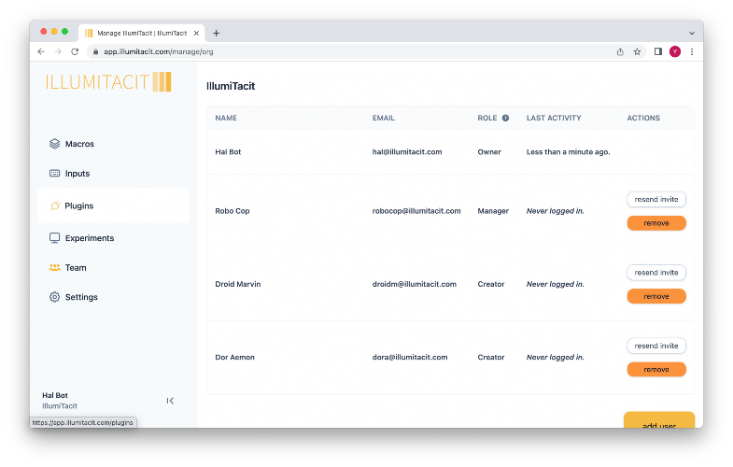Resend invite to Dor Aemon
The width and height of the screenshot is (733, 467).
[655, 346]
